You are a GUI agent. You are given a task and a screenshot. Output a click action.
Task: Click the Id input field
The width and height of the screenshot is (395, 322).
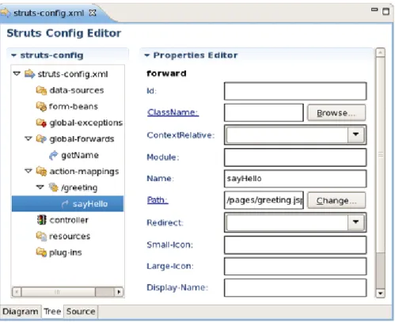coord(295,91)
